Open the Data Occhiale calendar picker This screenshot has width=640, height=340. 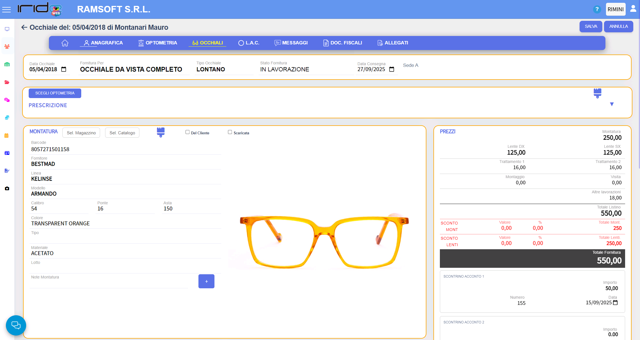(x=64, y=69)
